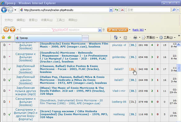This screenshot has height=122, width=181.
Task: Click the Print icon
Action: tap(135, 38)
